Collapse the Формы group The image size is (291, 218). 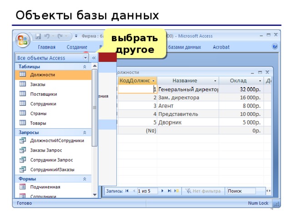point(85,179)
